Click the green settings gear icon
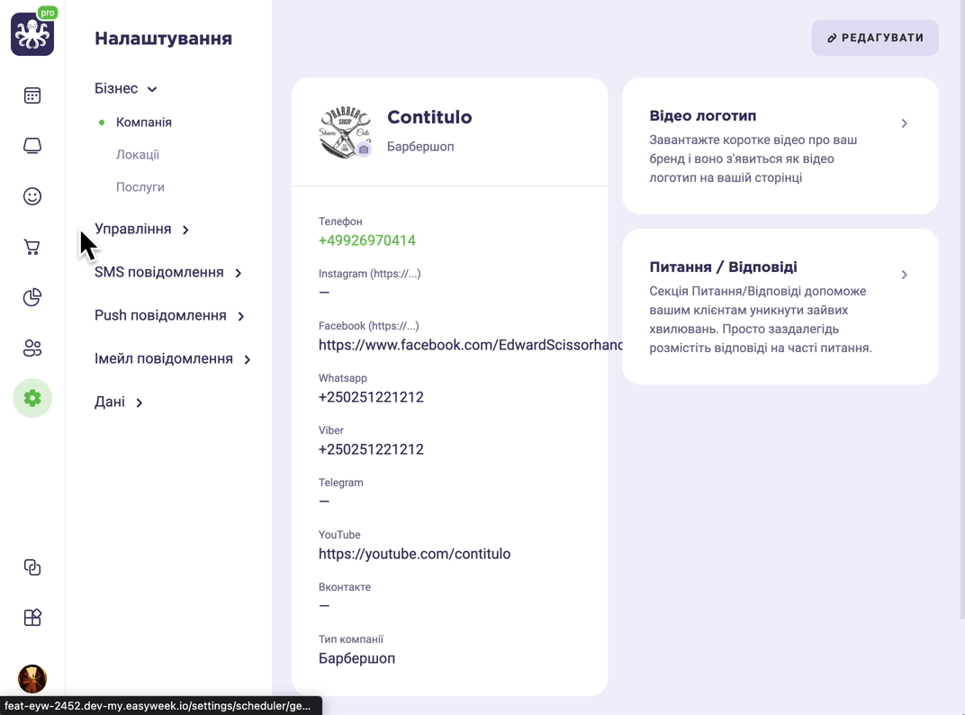The height and width of the screenshot is (715, 965). tap(32, 398)
